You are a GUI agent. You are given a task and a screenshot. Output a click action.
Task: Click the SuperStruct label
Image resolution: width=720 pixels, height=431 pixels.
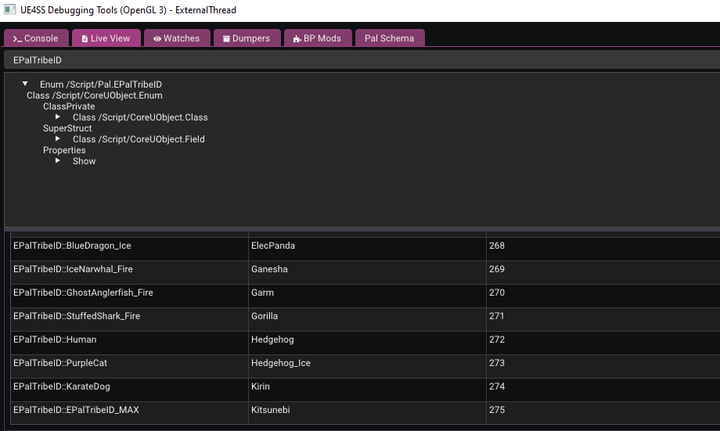tap(67, 128)
